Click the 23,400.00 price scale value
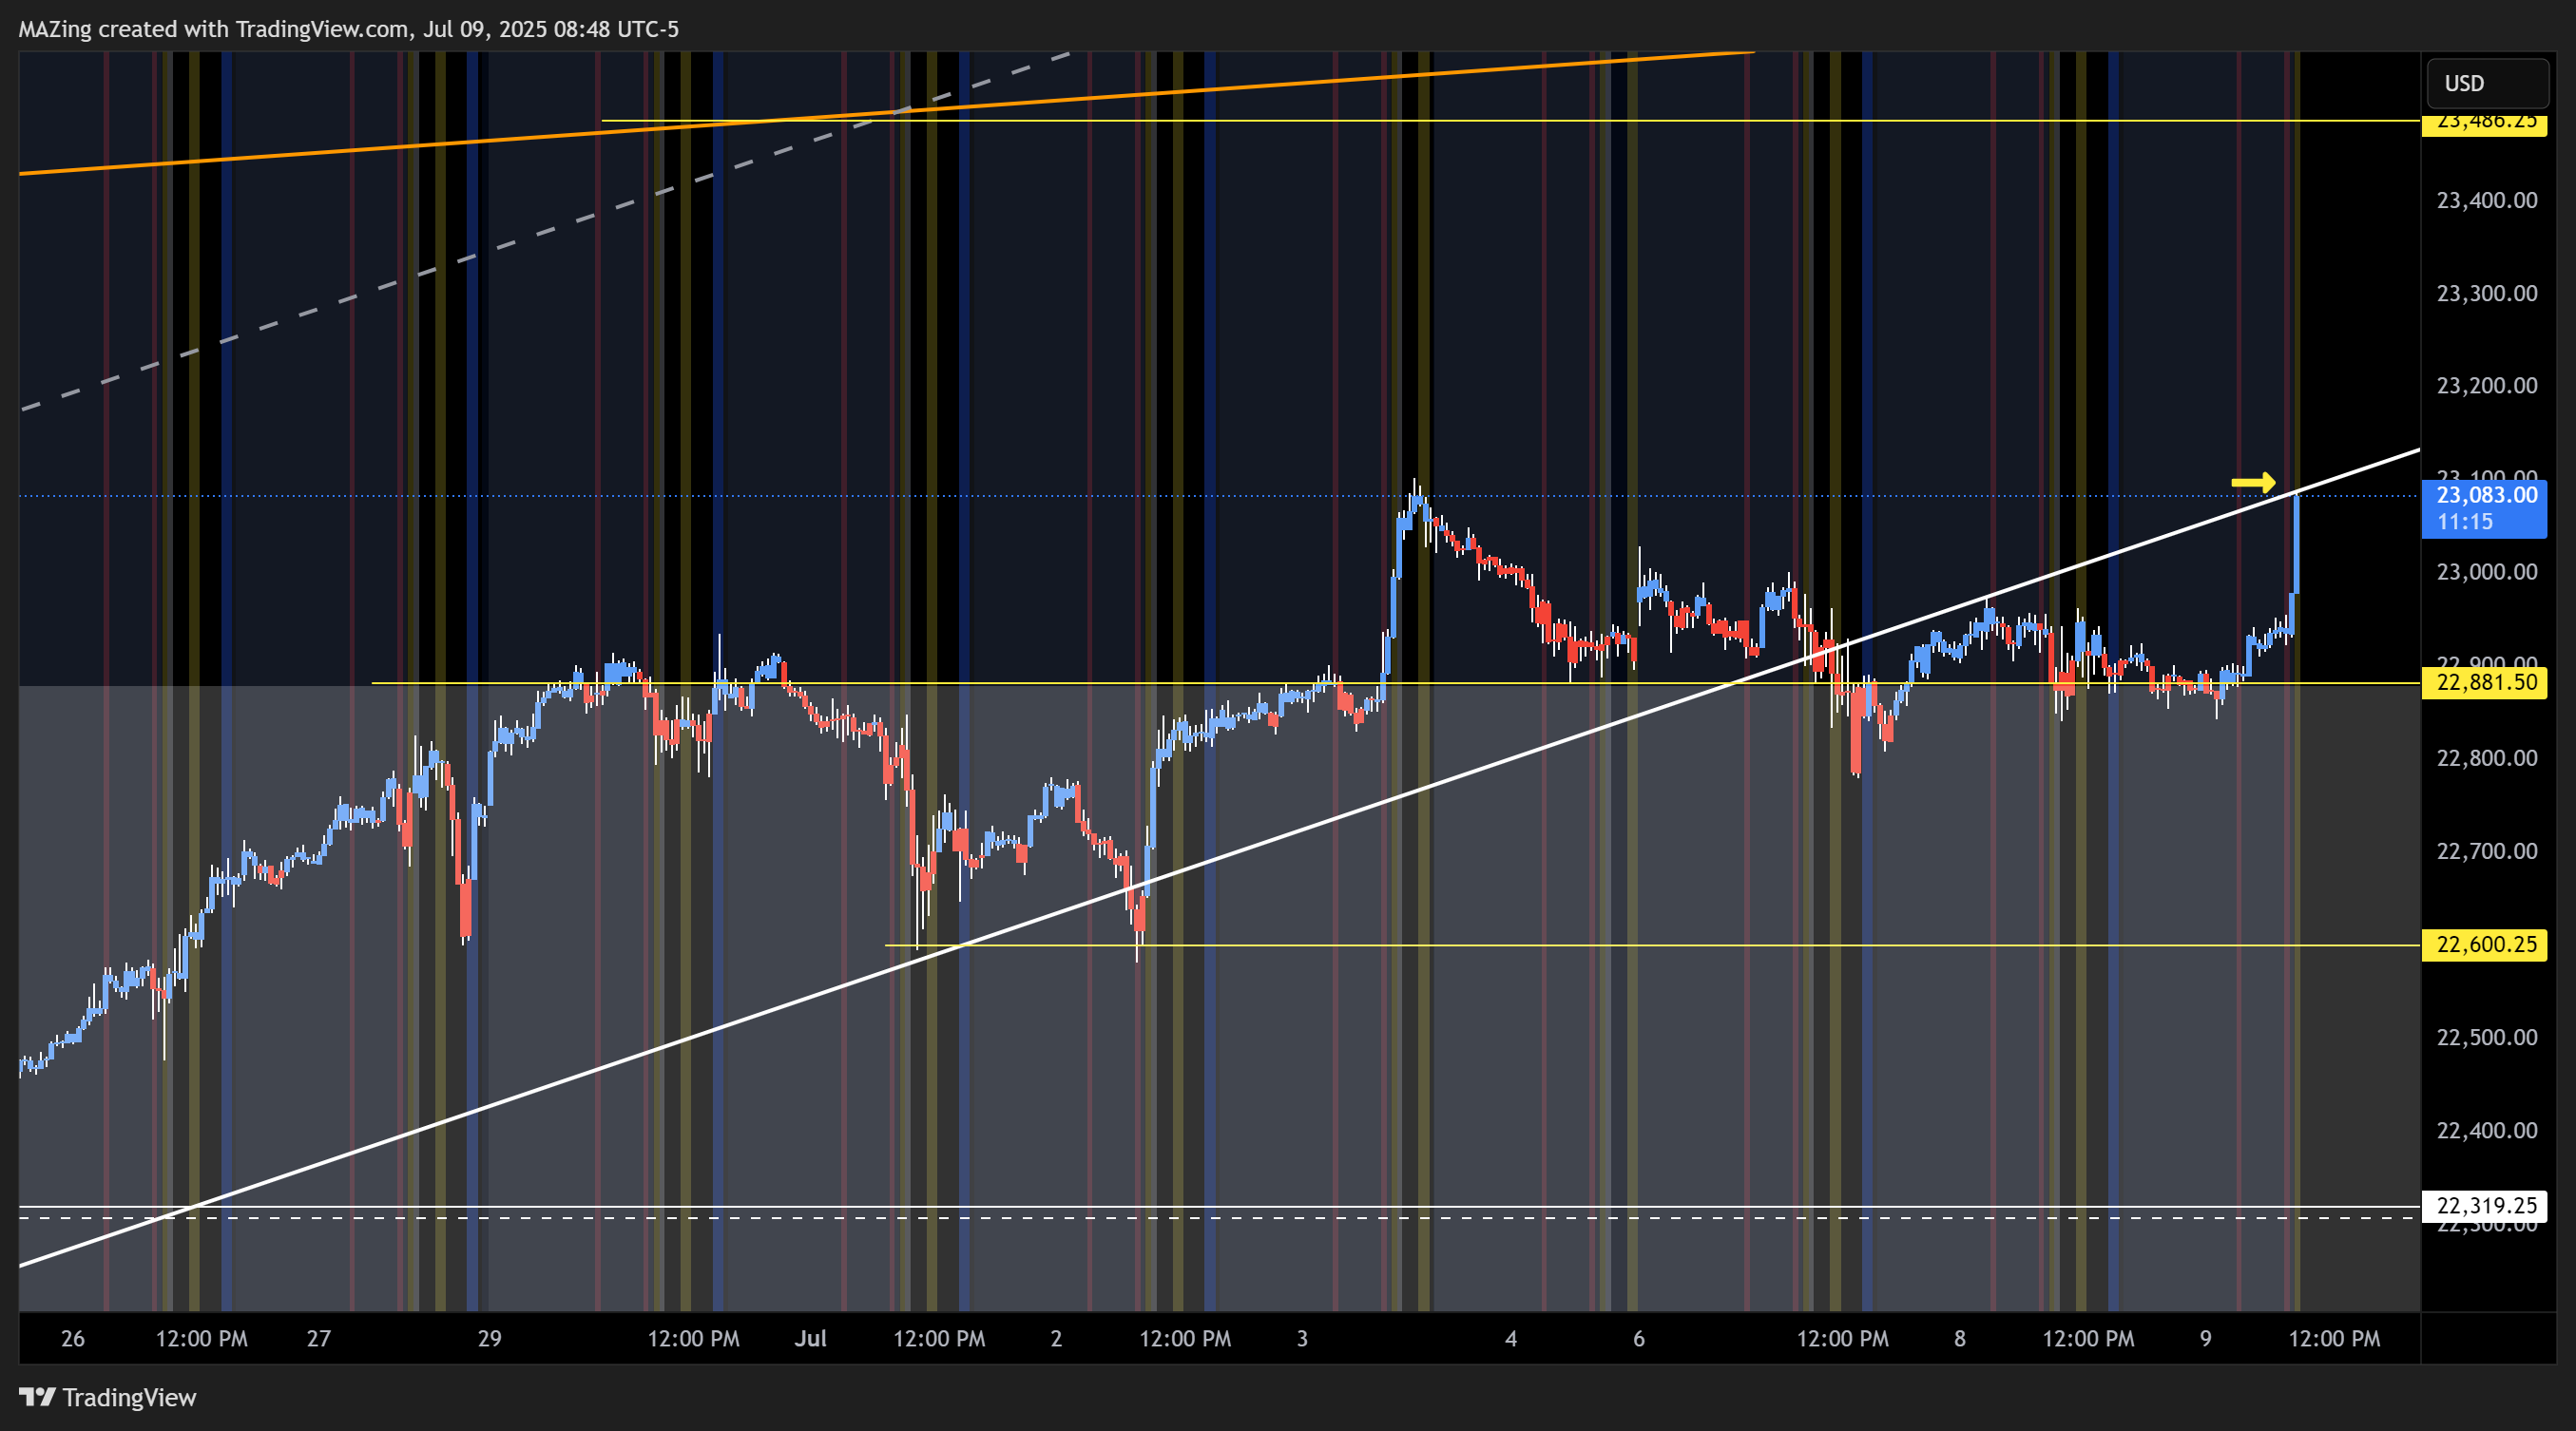Image resolution: width=2576 pixels, height=1431 pixels. pyautogui.click(x=2487, y=200)
